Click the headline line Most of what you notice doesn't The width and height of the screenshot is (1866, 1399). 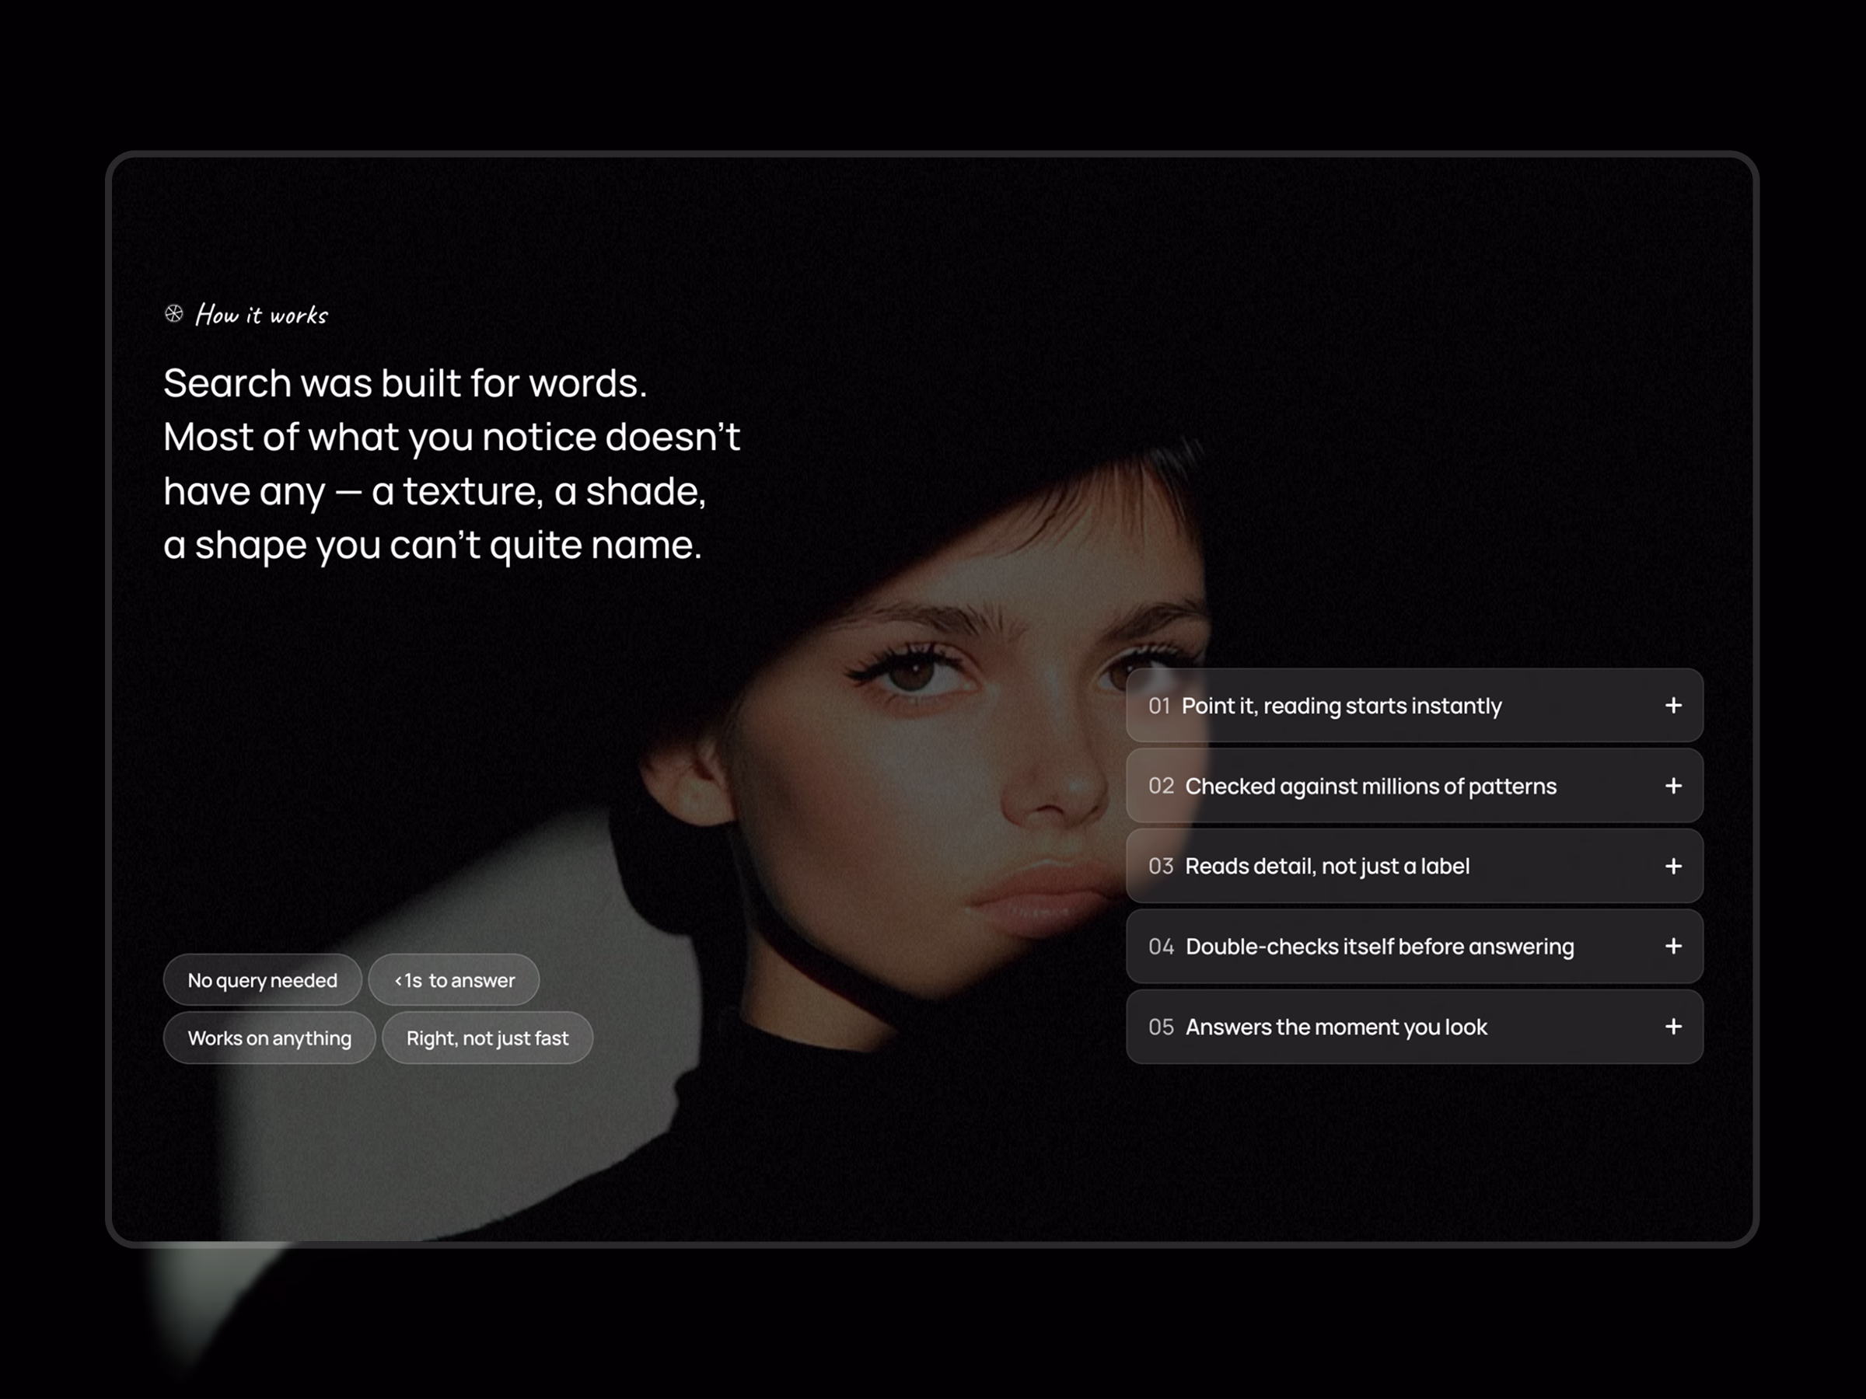(453, 438)
